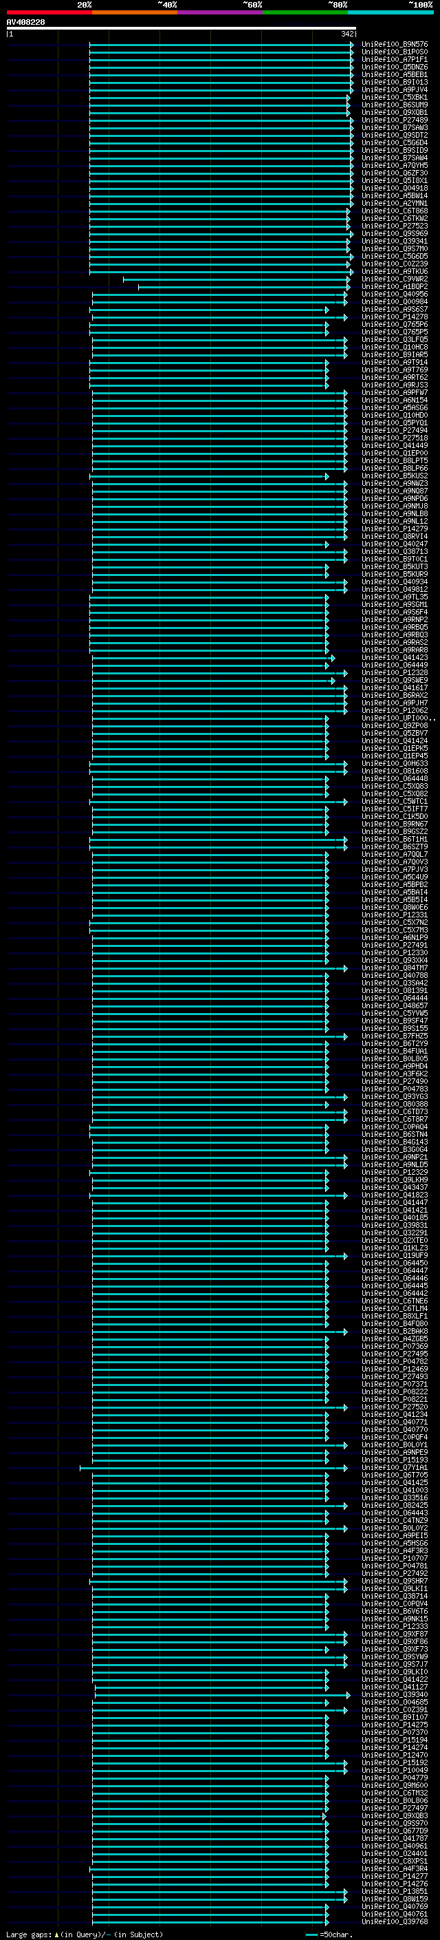Open hit UniRef100_B1P0S0
This screenshot has height=1940, width=440.
point(395,52)
